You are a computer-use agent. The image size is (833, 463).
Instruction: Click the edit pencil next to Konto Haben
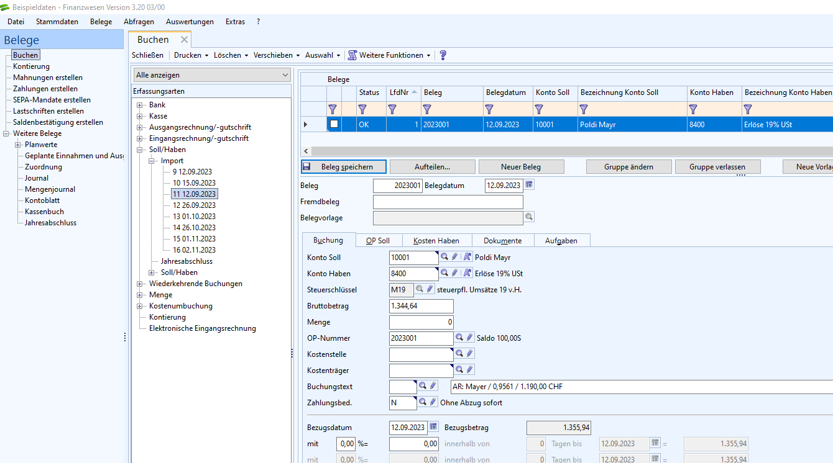pyautogui.click(x=455, y=273)
